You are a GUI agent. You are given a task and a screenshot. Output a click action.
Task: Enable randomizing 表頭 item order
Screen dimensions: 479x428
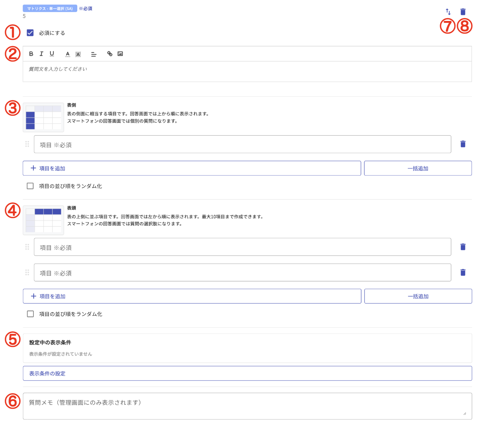point(30,314)
